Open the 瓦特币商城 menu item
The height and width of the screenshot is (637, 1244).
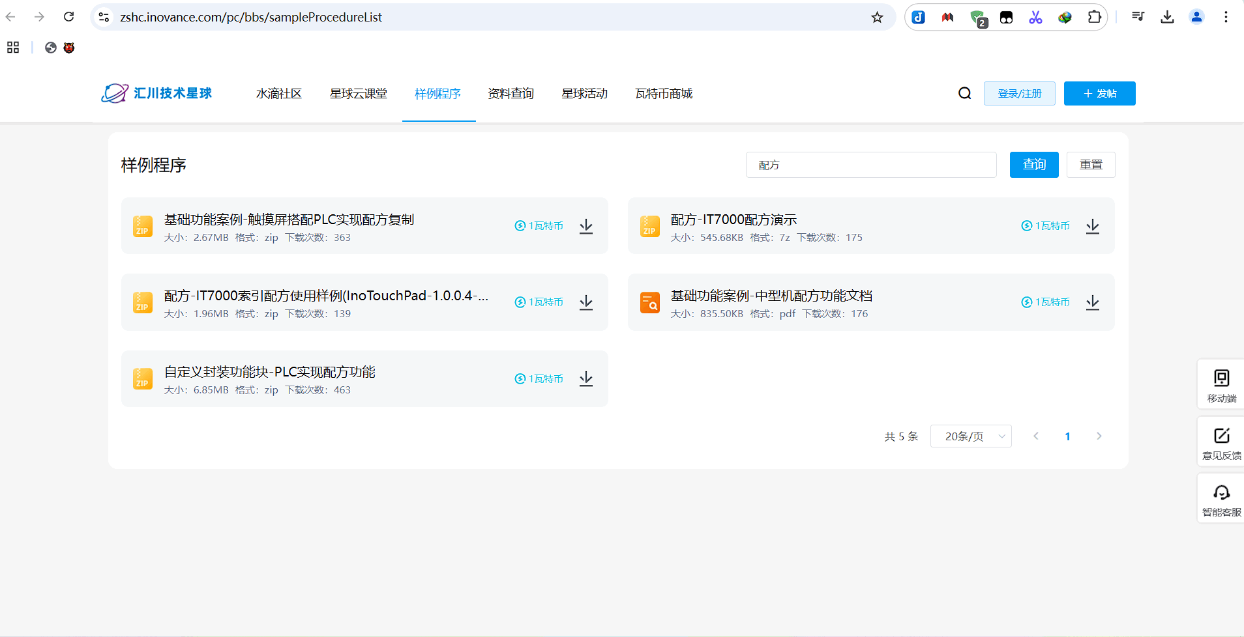click(x=664, y=94)
